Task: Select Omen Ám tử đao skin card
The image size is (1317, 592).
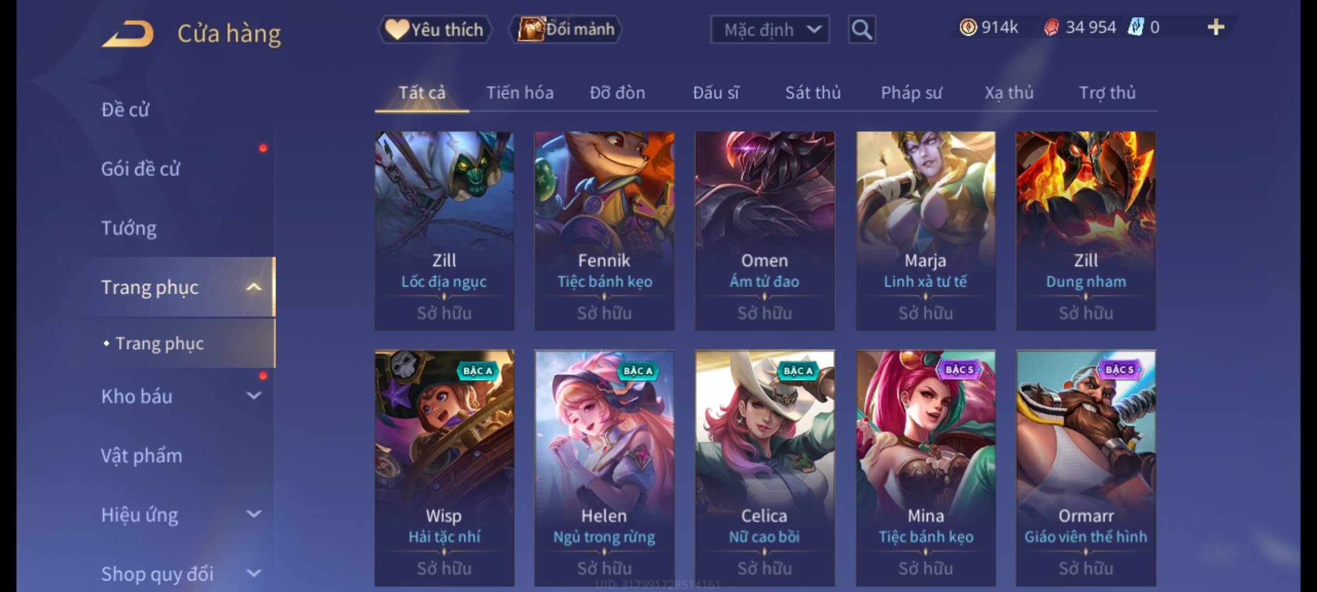Action: tap(764, 231)
